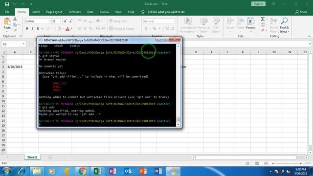This screenshot has width=313, height=176.
Task: Open the File menu
Action: tap(7, 12)
